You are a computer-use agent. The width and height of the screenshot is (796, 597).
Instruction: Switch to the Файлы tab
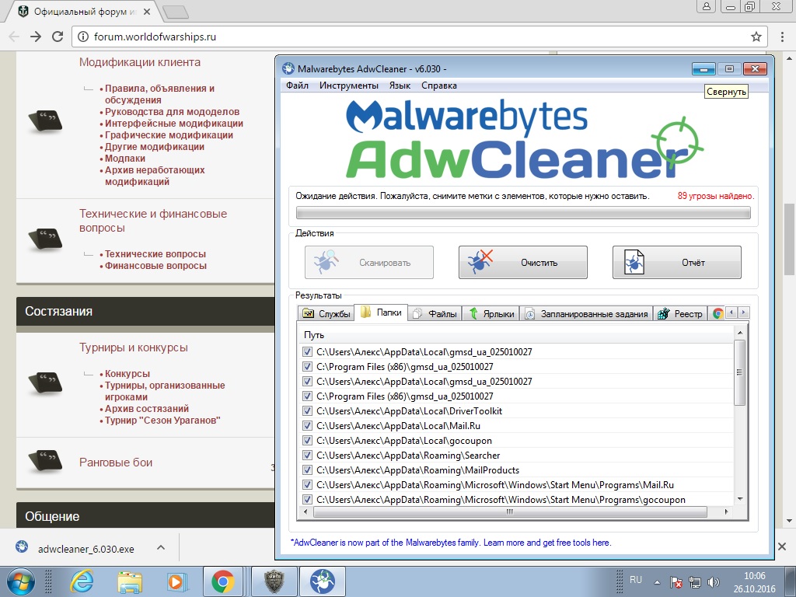435,314
